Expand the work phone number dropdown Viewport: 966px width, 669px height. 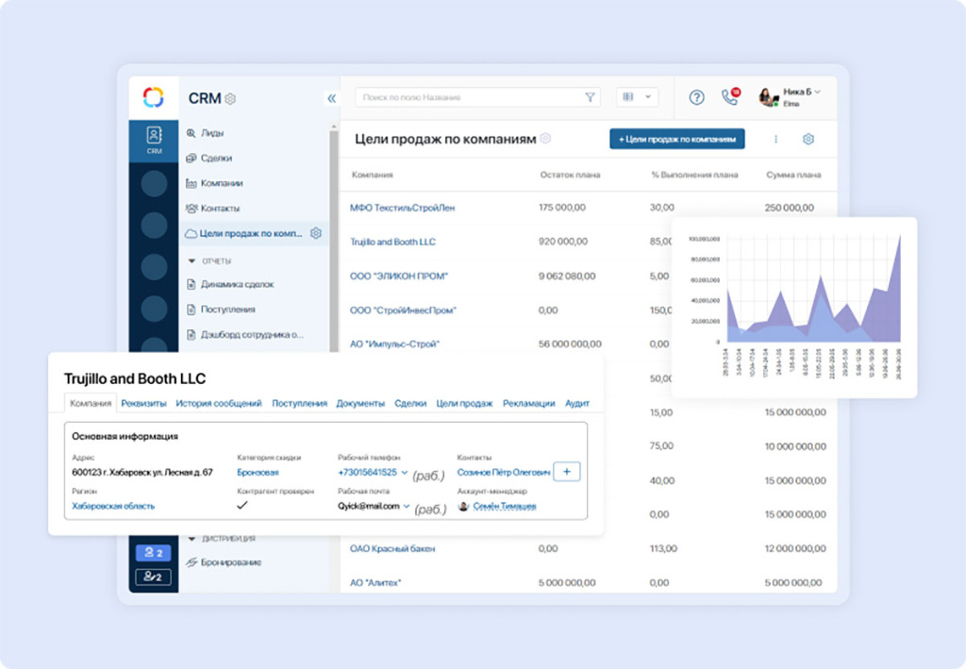click(x=405, y=472)
